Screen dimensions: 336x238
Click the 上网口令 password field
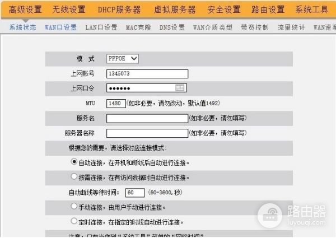coord(147,88)
